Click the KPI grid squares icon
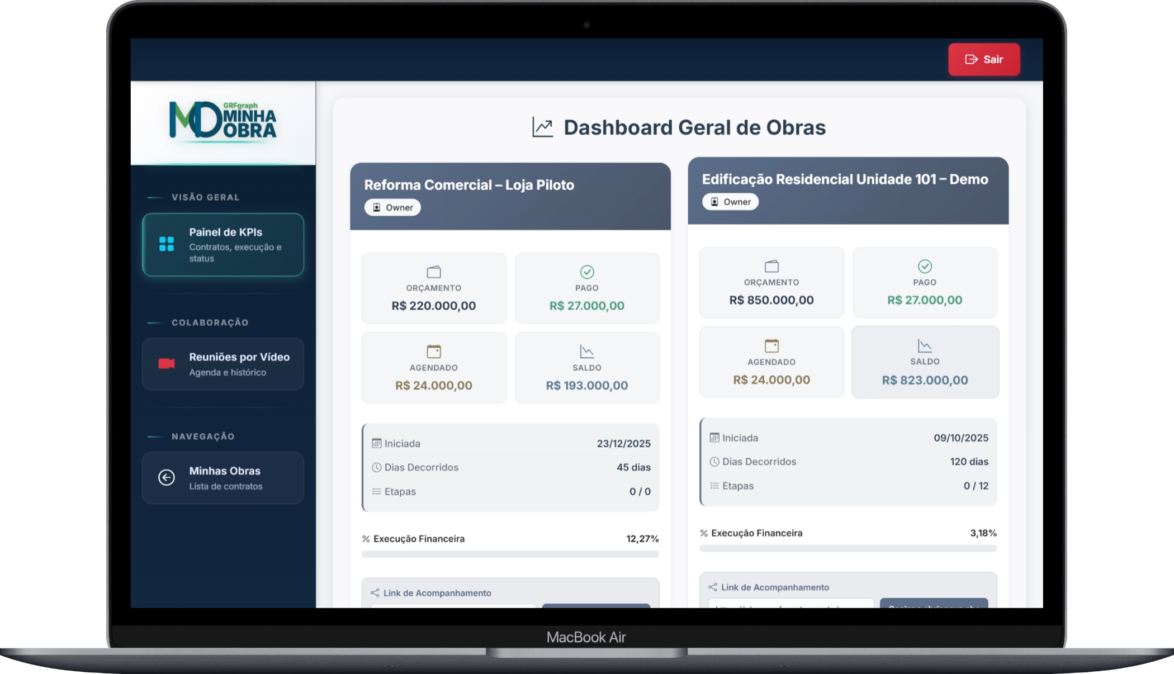The image size is (1174, 674). pyautogui.click(x=167, y=244)
